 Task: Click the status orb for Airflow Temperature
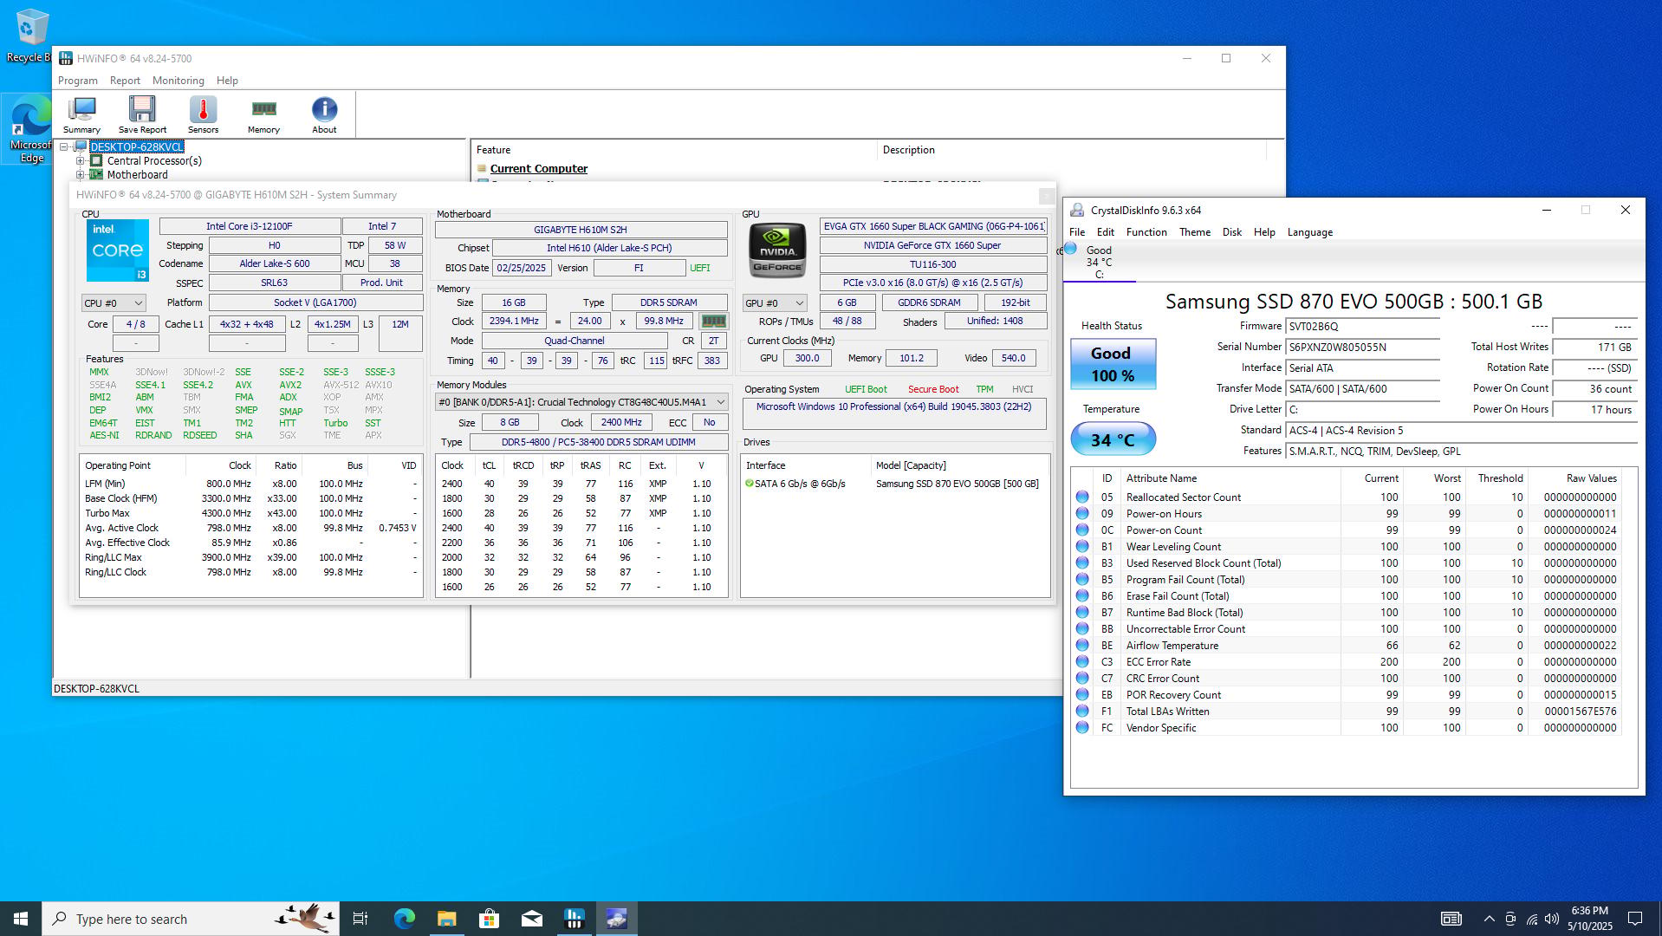[x=1082, y=646]
